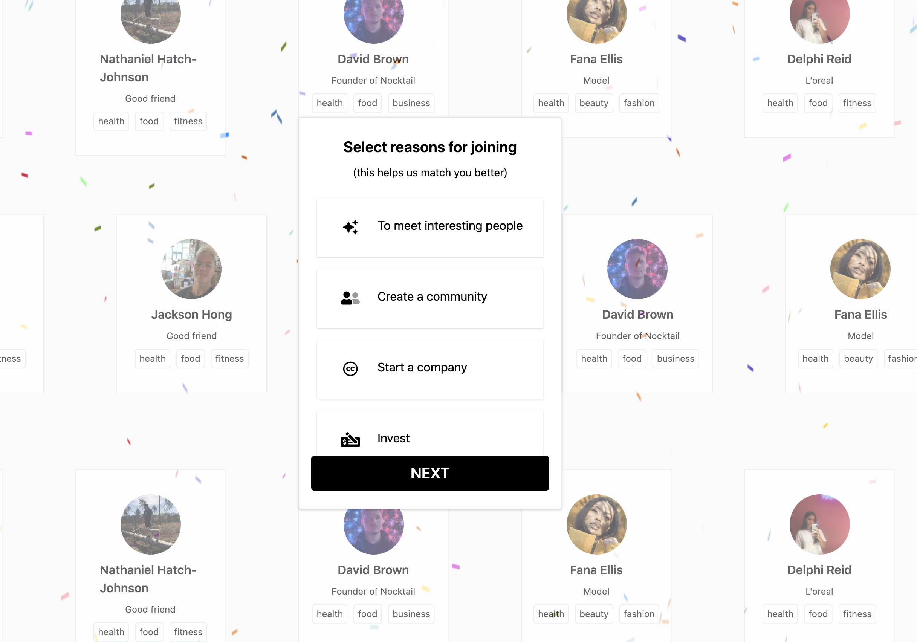Click the sparkle icon beside "To meet interesting people"
The height and width of the screenshot is (642, 917).
point(350,226)
